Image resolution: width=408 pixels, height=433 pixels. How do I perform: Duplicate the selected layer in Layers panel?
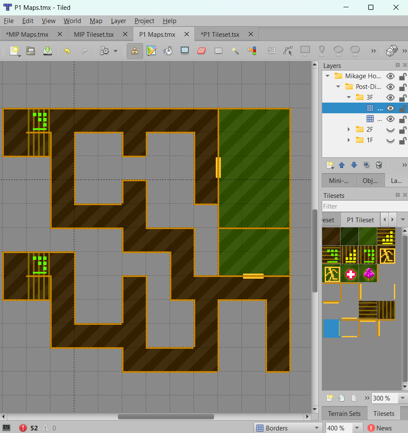pos(366,165)
